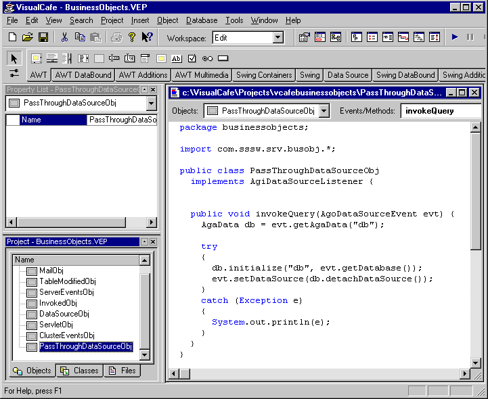The image size is (488, 399).
Task: Switch to the Classes tab in Project window
Action: pyautogui.click(x=80, y=371)
